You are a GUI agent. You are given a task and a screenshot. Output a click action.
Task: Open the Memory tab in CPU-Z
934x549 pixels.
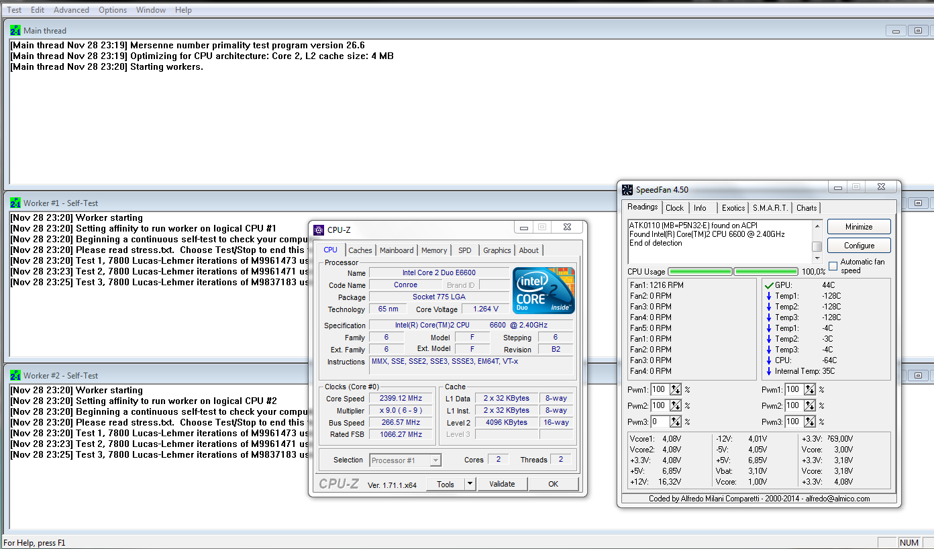434,250
